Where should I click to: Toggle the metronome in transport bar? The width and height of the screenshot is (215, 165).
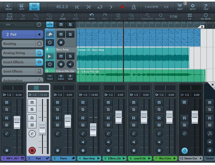click(x=134, y=7)
